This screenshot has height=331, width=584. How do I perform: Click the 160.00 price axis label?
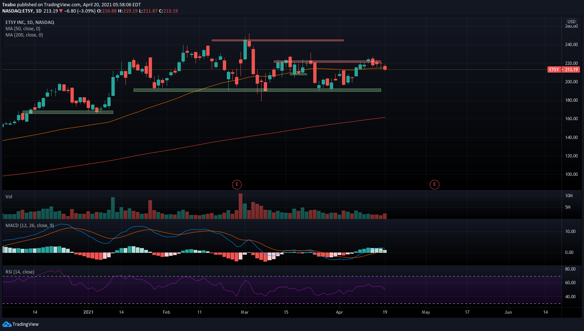pos(571,119)
